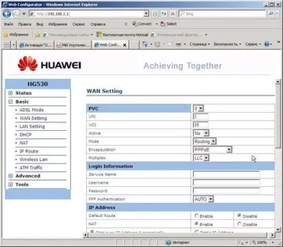Click the Print icon in command bar
Screen dimensions: 283x247
pos(178,44)
